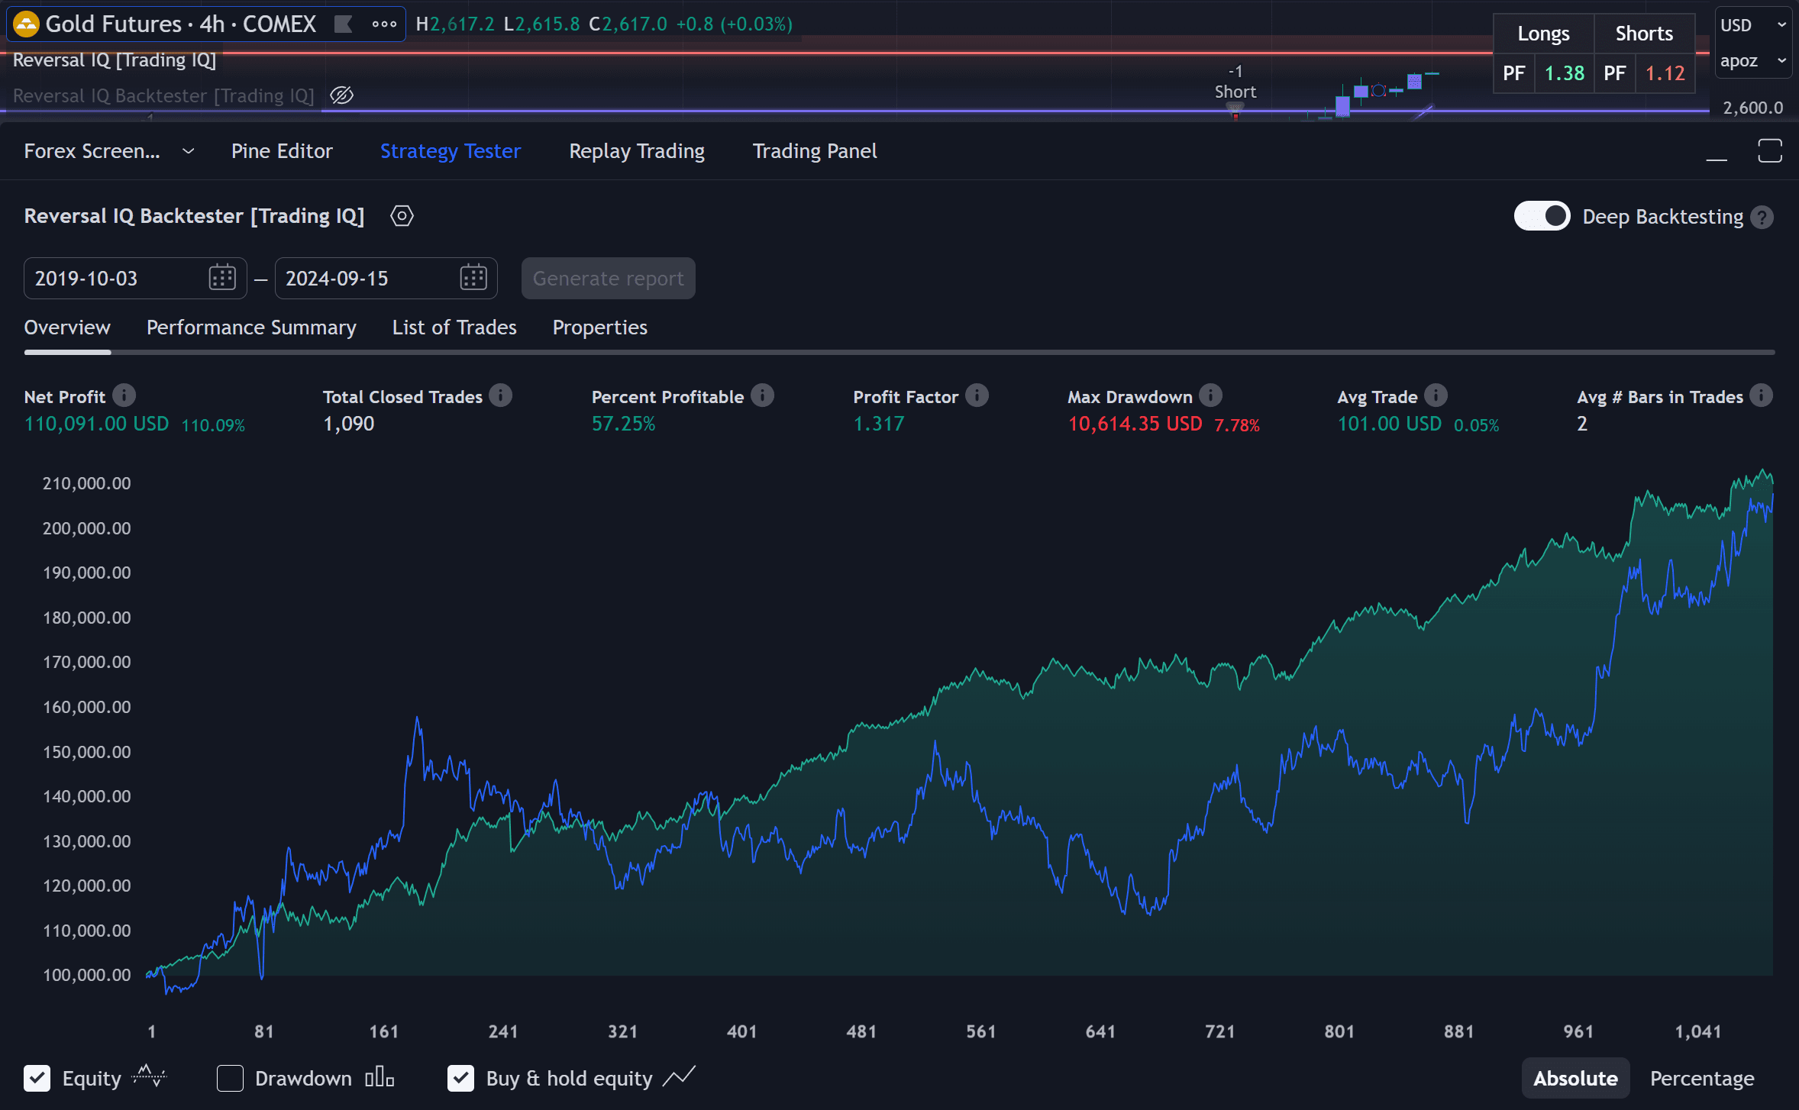Click the Reversal IQ Backtester strategy name heading

click(194, 216)
